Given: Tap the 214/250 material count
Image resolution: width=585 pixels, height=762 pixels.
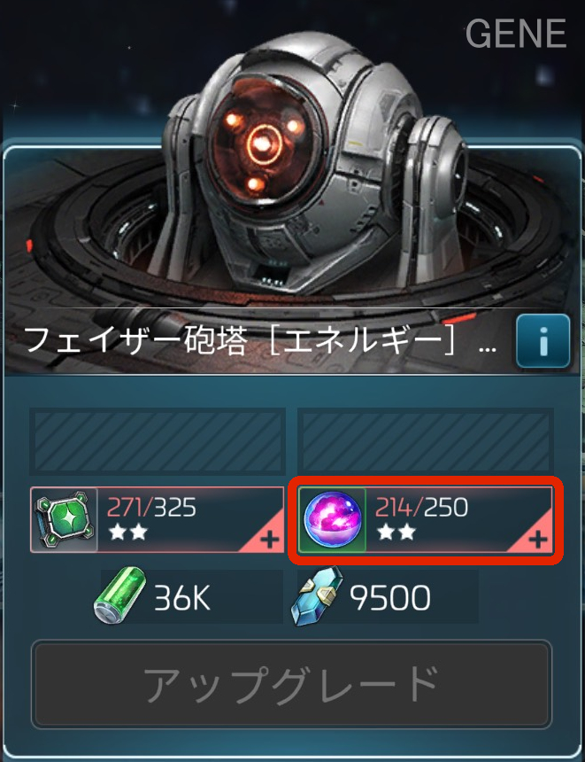Looking at the screenshot, I should pos(421,508).
